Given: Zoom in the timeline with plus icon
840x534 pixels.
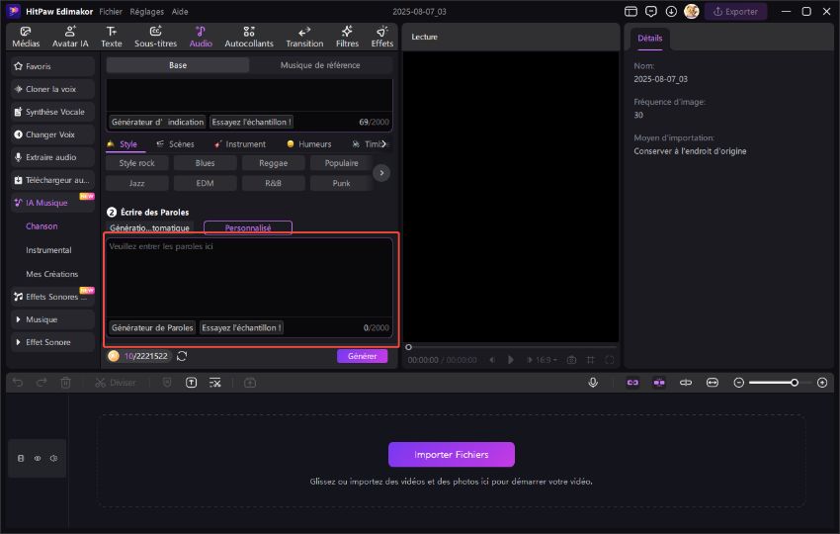Looking at the screenshot, I should [822, 383].
